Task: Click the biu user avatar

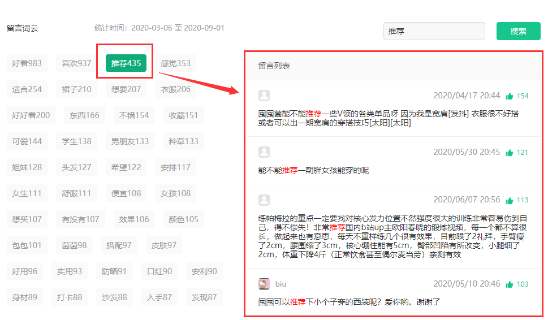Action: pos(264,284)
